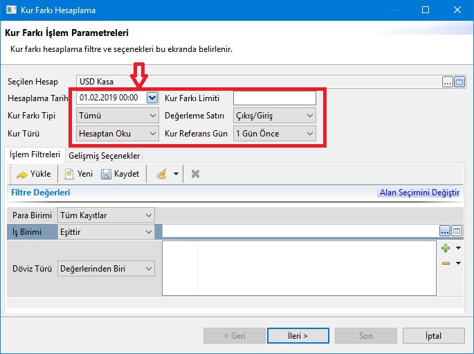Expand the Kur Referans Gün dropdown
Image resolution: width=474 pixels, height=354 pixels.
[309, 133]
